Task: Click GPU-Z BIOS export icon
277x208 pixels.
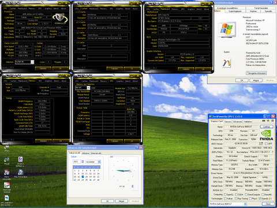Action: [261, 143]
